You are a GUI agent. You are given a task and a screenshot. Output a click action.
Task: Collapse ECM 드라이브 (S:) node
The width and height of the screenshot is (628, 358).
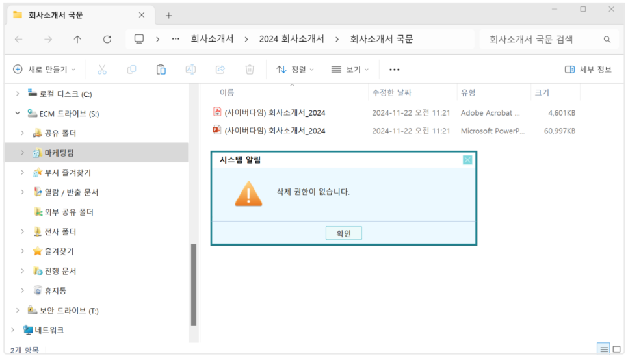click(17, 113)
